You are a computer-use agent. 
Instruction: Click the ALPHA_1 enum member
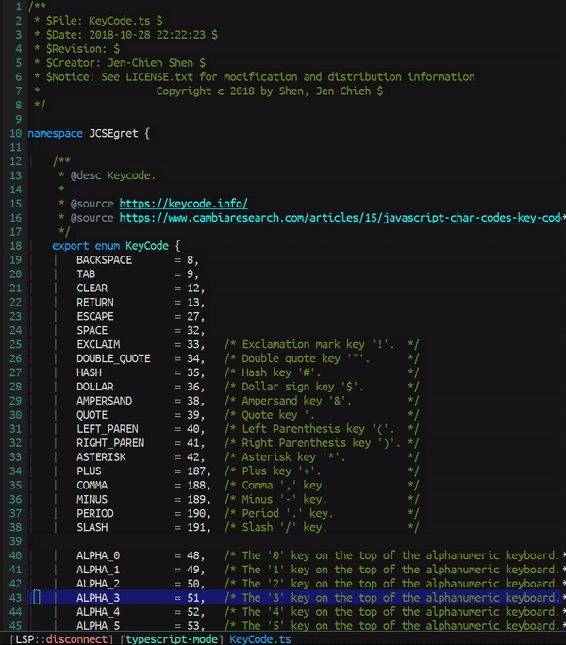[98, 570]
